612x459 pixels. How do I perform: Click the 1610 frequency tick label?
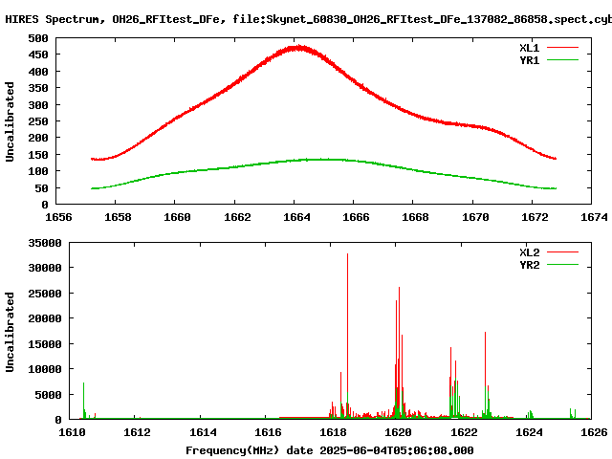(72, 432)
